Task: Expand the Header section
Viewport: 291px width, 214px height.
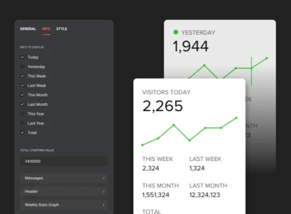Action: pyautogui.click(x=64, y=192)
